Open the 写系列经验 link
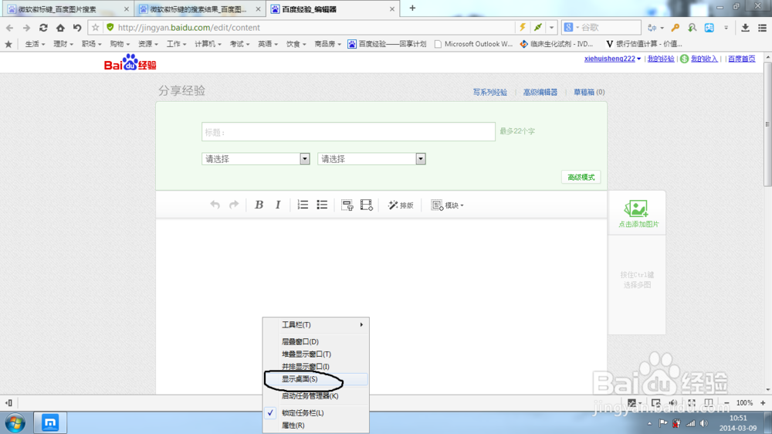 point(490,92)
